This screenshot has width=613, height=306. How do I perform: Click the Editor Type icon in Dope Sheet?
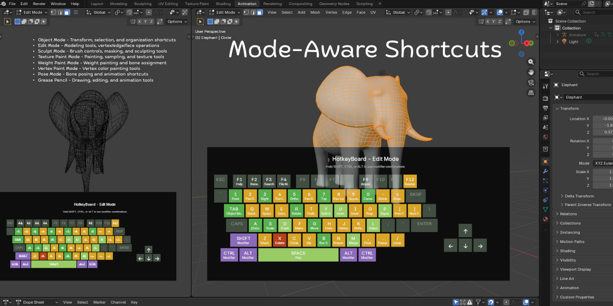click(7, 302)
